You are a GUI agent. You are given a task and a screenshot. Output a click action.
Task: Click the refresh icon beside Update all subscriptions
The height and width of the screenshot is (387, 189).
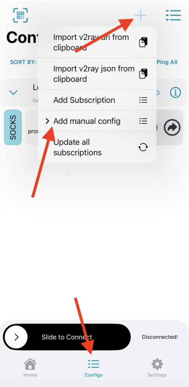(x=143, y=147)
